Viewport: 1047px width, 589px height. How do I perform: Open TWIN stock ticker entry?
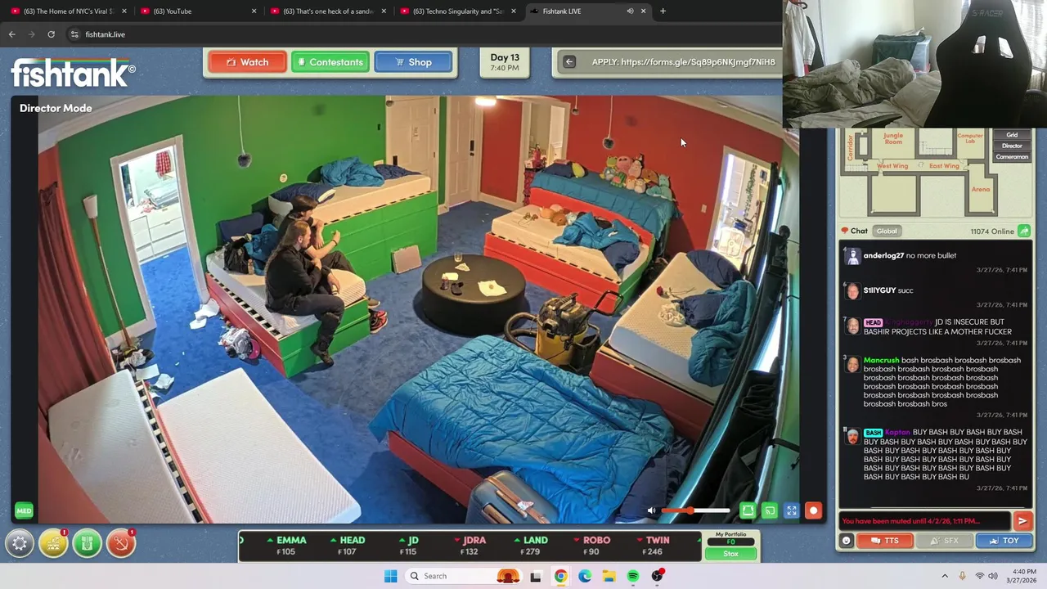pyautogui.click(x=654, y=546)
